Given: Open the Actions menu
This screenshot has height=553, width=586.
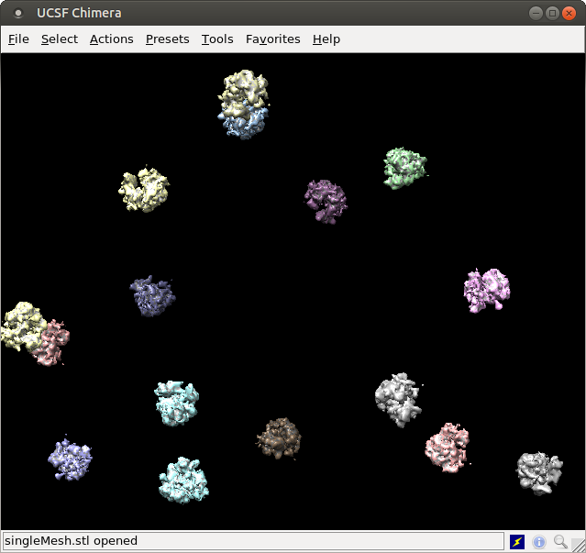Looking at the screenshot, I should pos(111,39).
